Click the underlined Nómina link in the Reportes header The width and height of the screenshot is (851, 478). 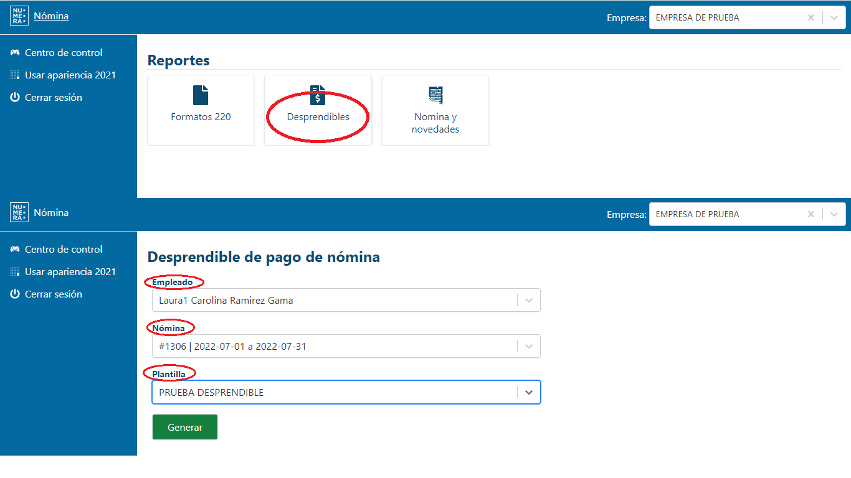tap(51, 16)
